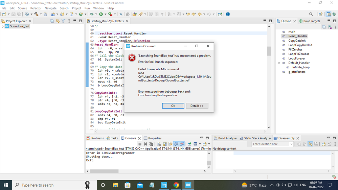This screenshot has height=190, width=338.
Task: Select g_pfnVectors in the Outline
Action: 297,72
